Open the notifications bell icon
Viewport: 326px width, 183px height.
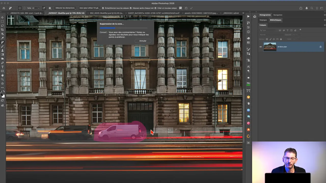click(307, 8)
